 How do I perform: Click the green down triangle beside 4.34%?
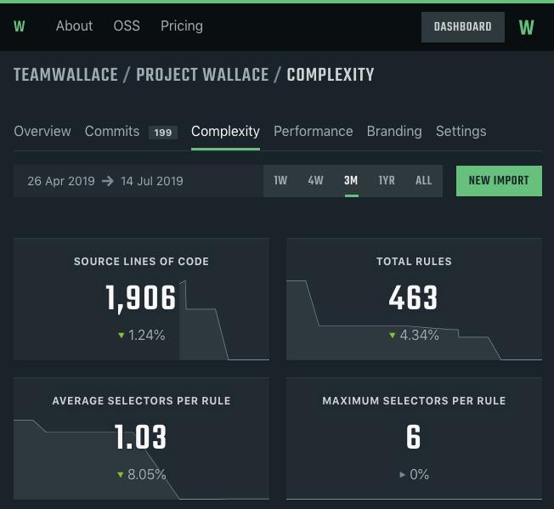392,335
